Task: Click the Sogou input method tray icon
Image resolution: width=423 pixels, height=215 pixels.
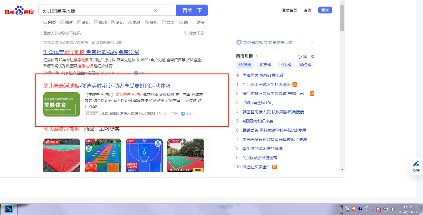Action: [x=354, y=209]
